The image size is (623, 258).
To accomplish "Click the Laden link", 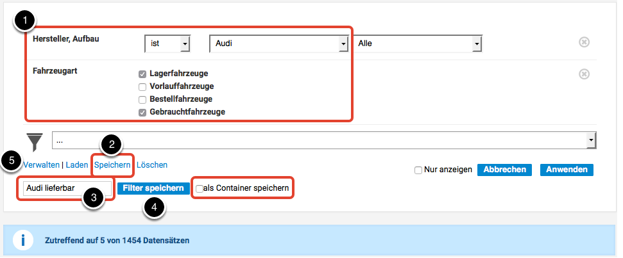I will click(x=77, y=165).
